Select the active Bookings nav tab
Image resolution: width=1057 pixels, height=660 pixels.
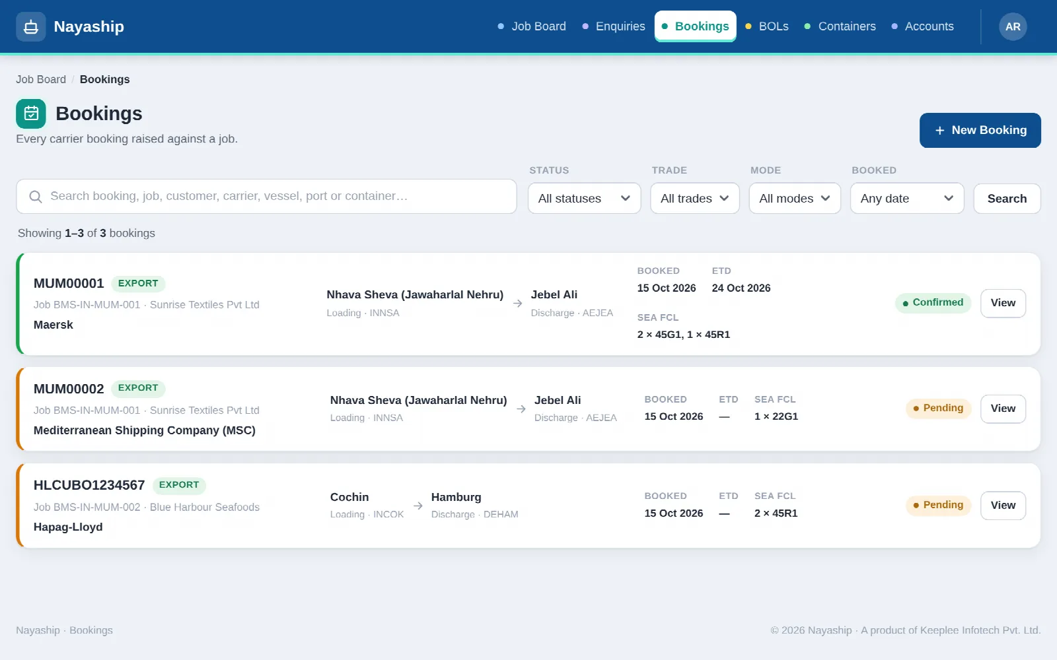point(696,26)
